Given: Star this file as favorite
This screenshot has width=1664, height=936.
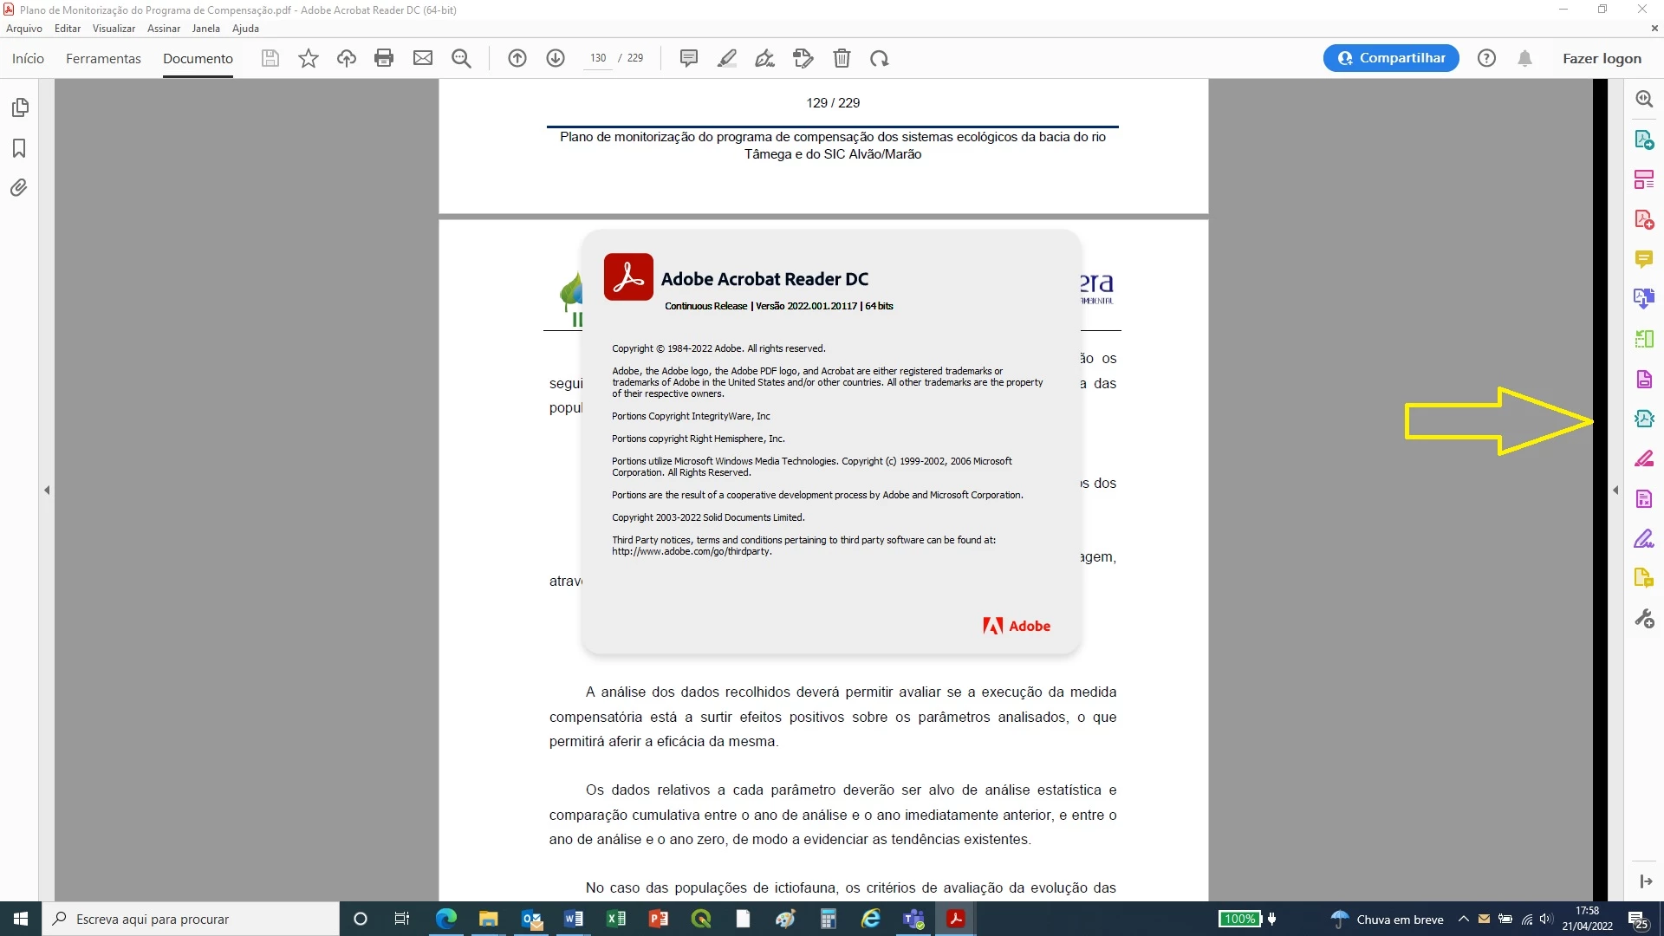Looking at the screenshot, I should (309, 58).
